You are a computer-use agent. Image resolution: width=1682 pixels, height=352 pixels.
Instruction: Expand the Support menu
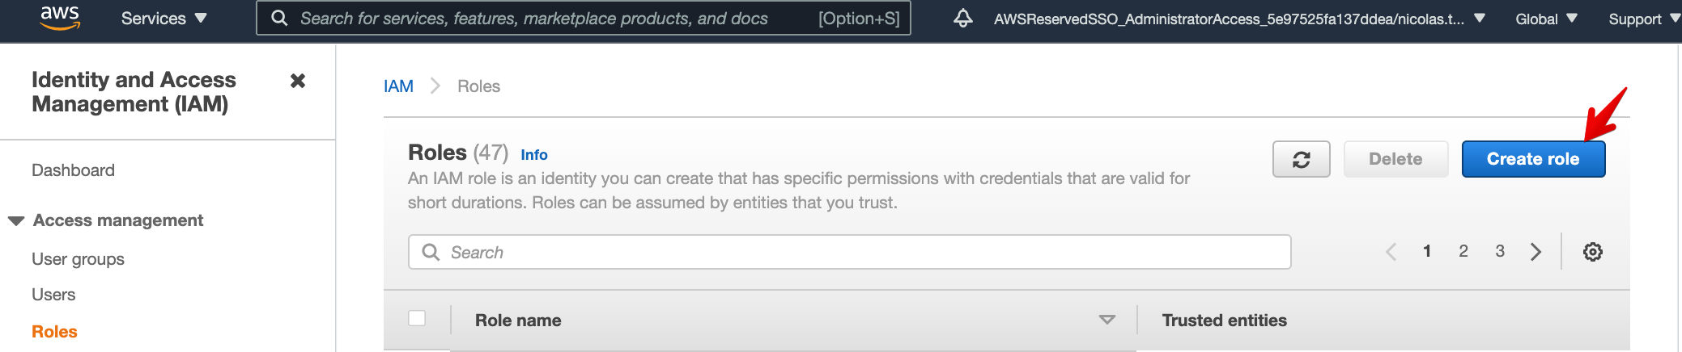tap(1642, 19)
